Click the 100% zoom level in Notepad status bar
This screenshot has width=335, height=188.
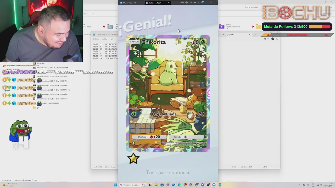coord(234,167)
